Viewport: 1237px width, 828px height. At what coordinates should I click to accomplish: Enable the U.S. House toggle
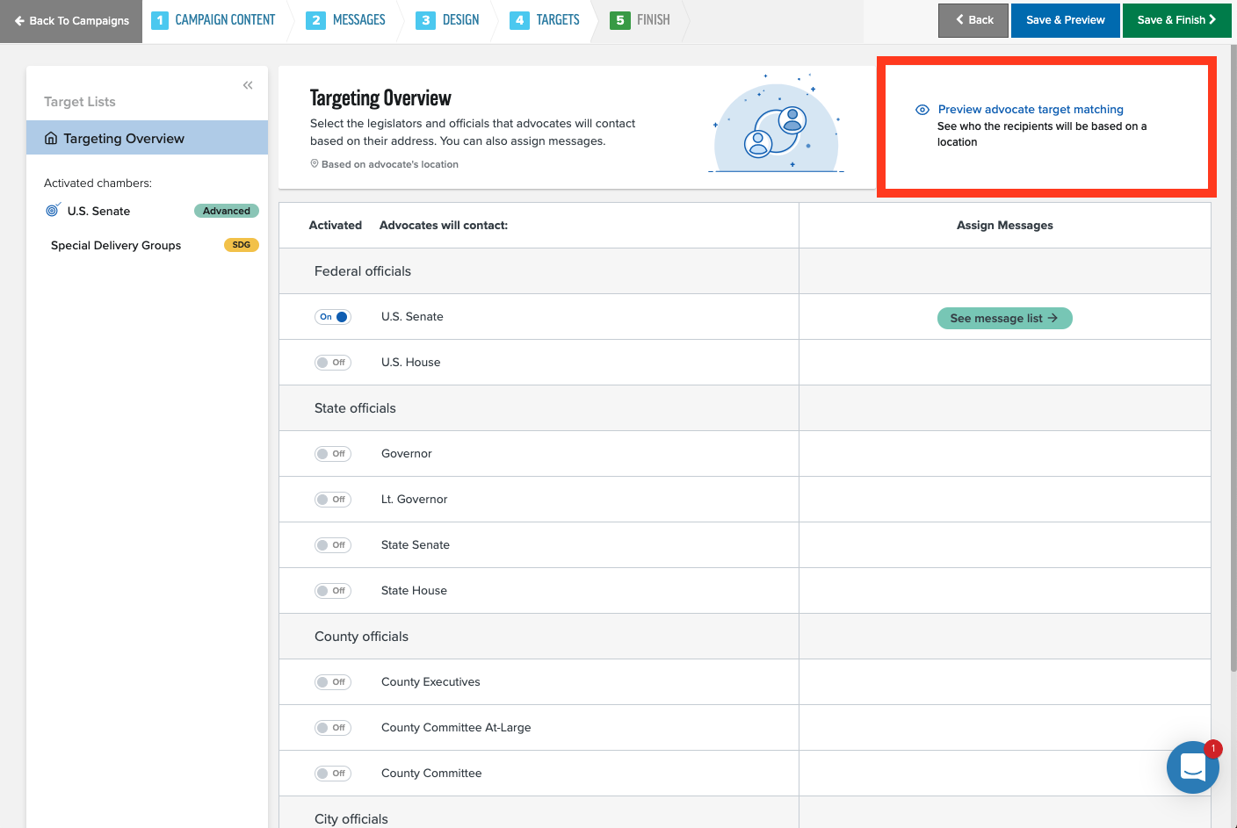coord(333,363)
